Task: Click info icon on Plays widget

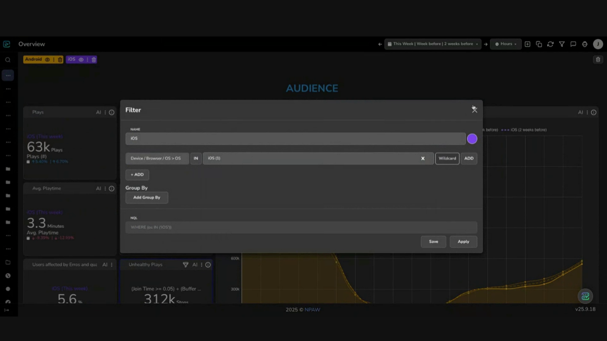Action: [x=112, y=112]
